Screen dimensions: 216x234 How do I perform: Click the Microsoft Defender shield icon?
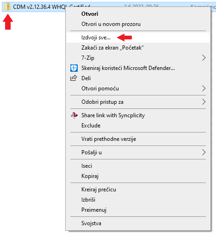point(74,68)
